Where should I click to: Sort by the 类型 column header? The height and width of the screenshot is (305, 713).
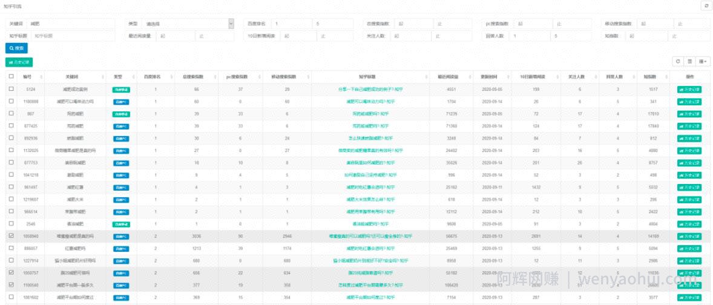tap(121, 77)
